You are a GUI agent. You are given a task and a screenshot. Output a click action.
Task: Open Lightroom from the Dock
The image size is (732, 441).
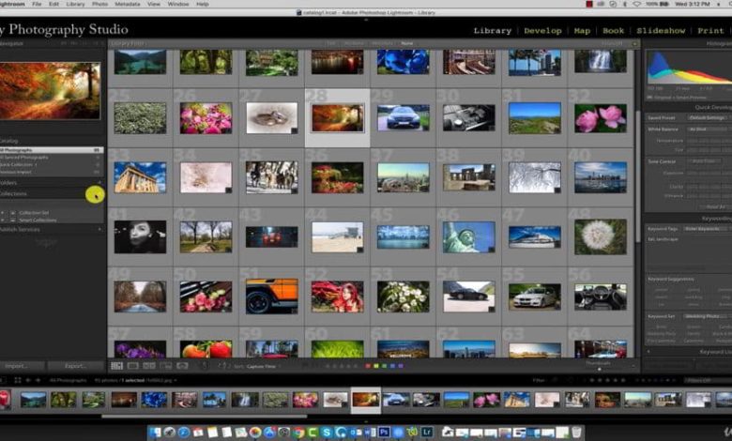[x=427, y=433]
